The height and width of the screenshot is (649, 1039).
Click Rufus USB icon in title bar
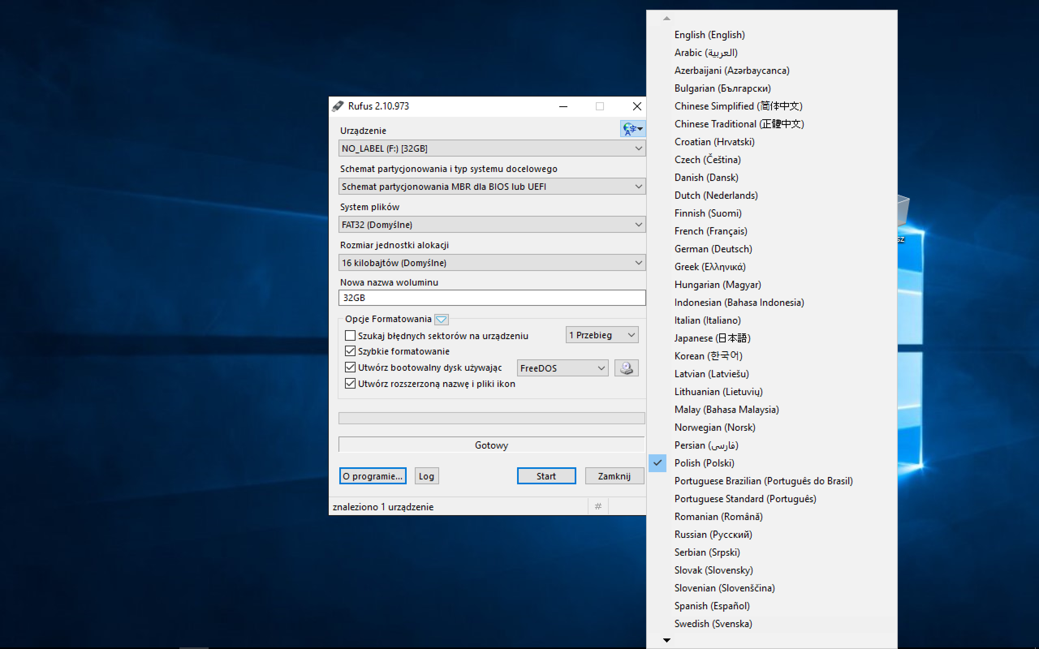(x=338, y=106)
